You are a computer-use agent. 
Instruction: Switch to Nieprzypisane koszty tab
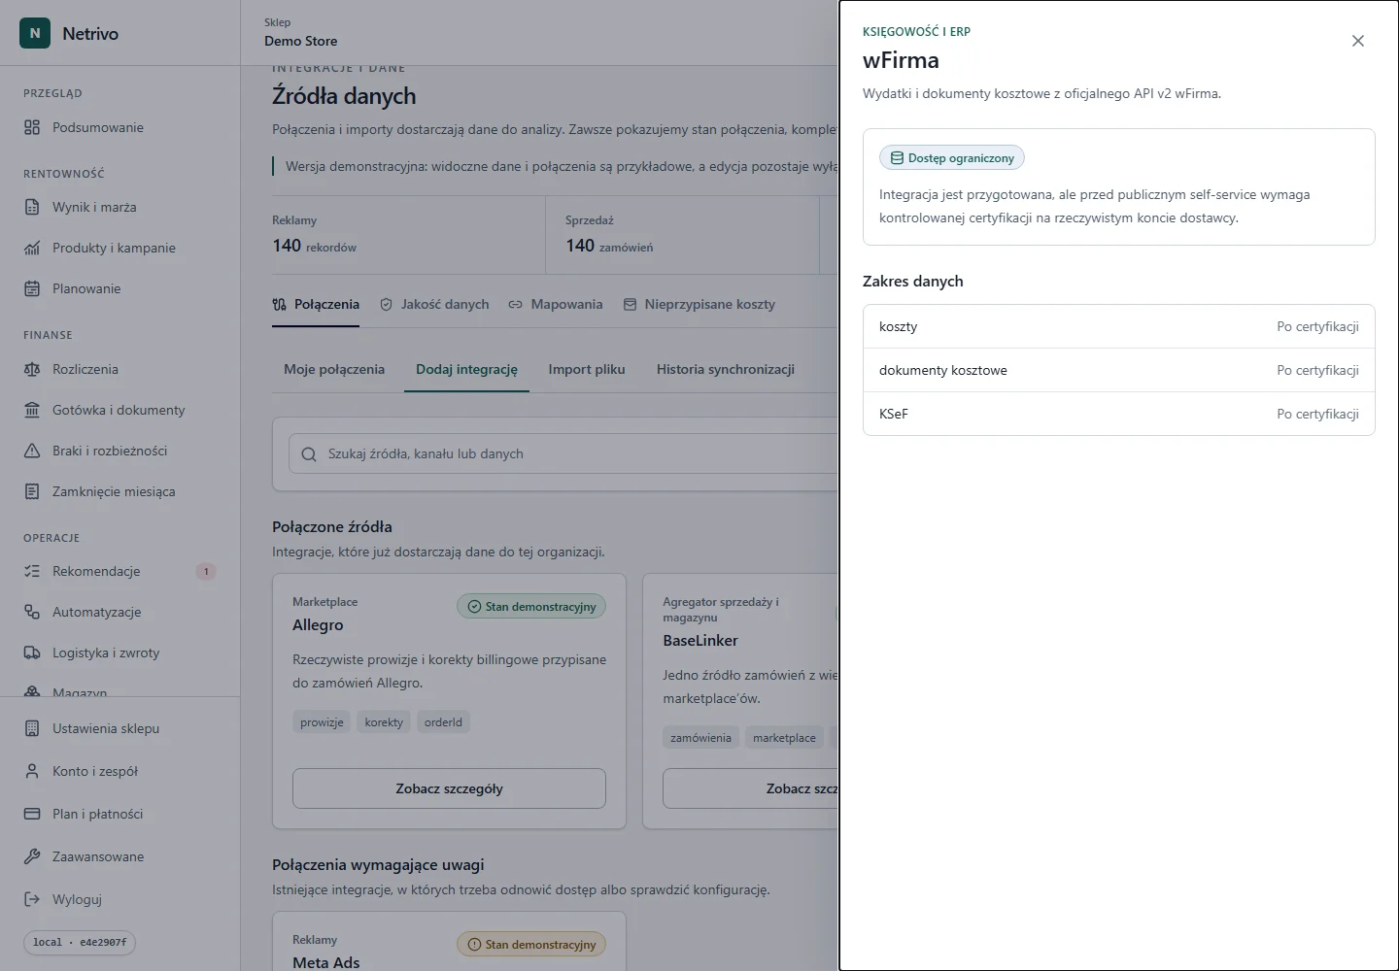pyautogui.click(x=699, y=304)
